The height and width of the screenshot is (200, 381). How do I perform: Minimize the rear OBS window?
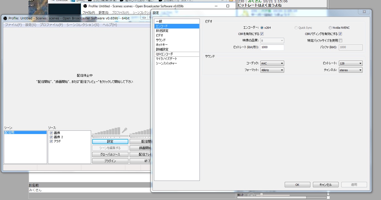216,6
